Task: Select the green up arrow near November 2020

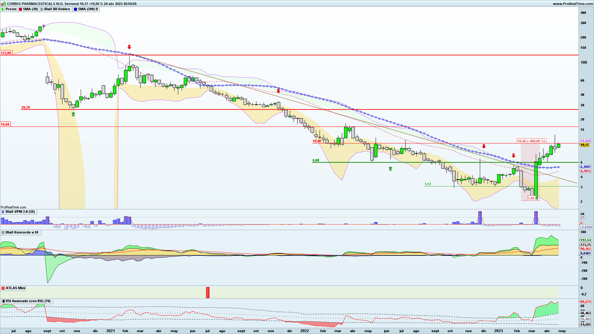Action: pyautogui.click(x=73, y=114)
